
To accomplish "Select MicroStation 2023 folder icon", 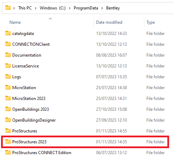I will 8,98.
